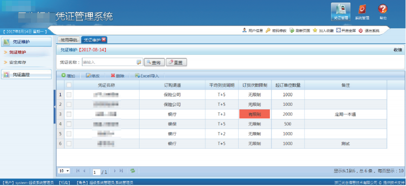Collapse the query panel via 收缩
406x186 pixels.
click(398, 50)
